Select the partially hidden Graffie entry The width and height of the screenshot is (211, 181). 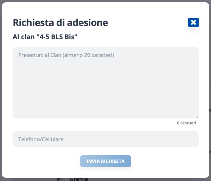click(x=79, y=179)
